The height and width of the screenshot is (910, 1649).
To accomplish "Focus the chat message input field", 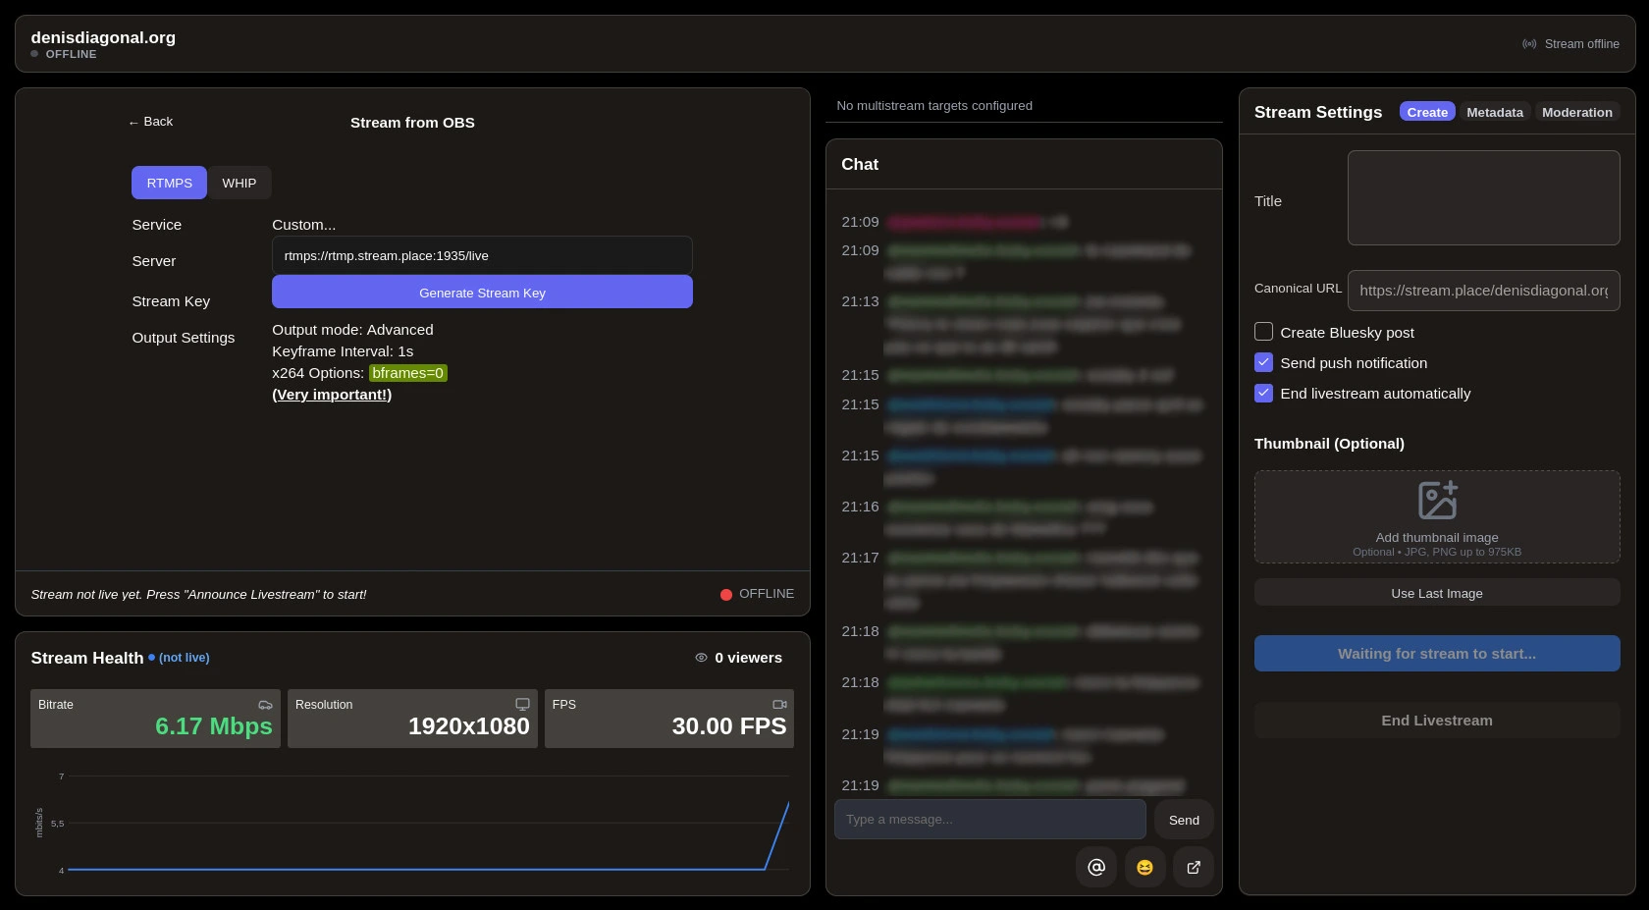I will (x=989, y=819).
